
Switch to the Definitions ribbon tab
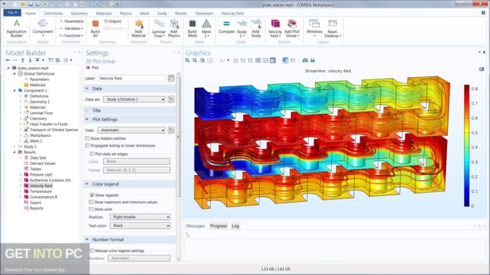53,13
